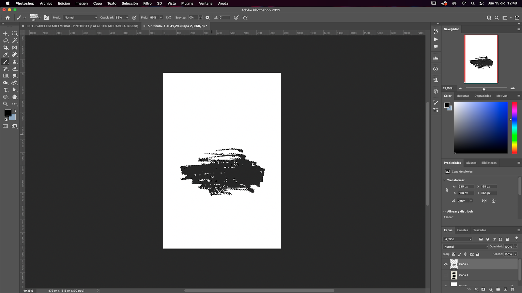Screen dimensions: 522x293
Task: Select the Move tool
Action: pyautogui.click(x=6, y=34)
